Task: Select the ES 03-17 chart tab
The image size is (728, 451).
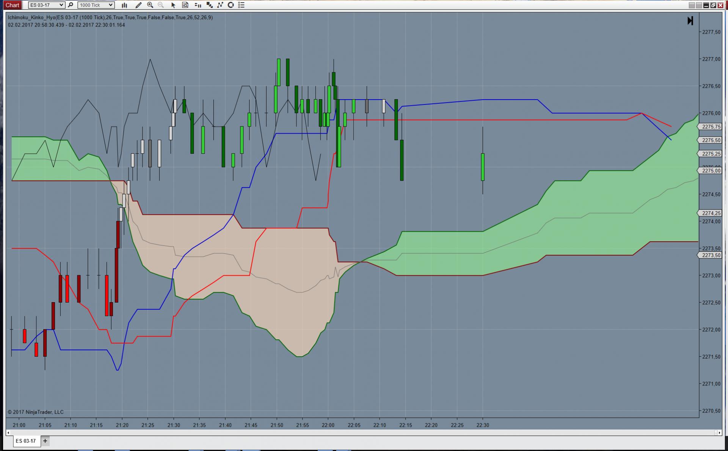Action: (26, 441)
